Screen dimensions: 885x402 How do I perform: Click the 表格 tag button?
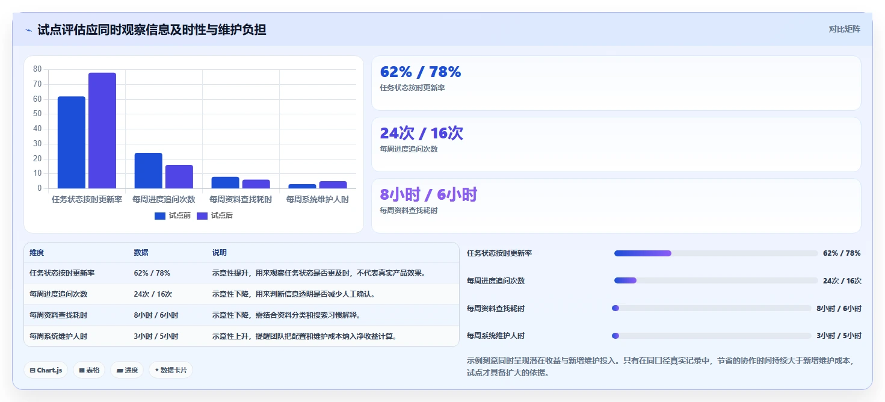pos(90,370)
